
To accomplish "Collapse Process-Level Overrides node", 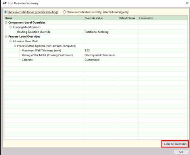I will point(6,36).
